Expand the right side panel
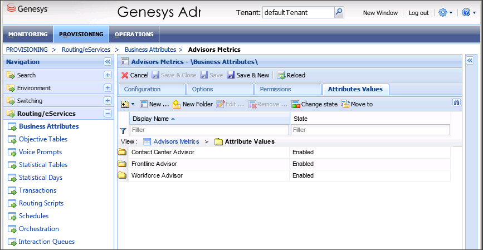483x250 pixels. [x=469, y=60]
